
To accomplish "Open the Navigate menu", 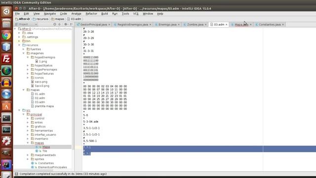I will coord(50,14).
